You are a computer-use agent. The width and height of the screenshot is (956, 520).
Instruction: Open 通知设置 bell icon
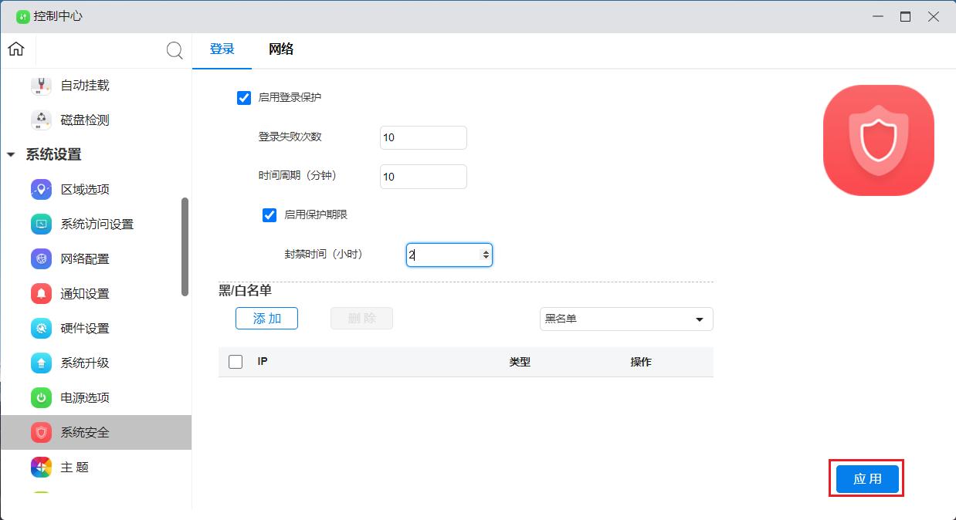[41, 294]
